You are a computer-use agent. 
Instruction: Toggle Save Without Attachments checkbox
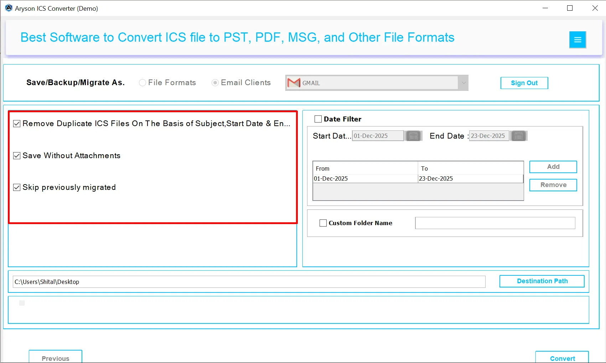pyautogui.click(x=17, y=156)
